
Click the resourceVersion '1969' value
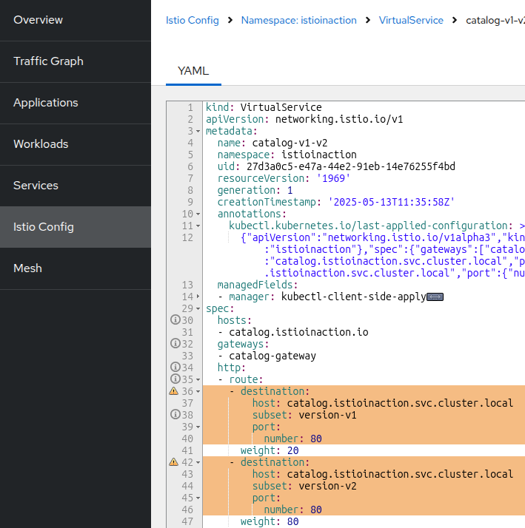pos(333,178)
